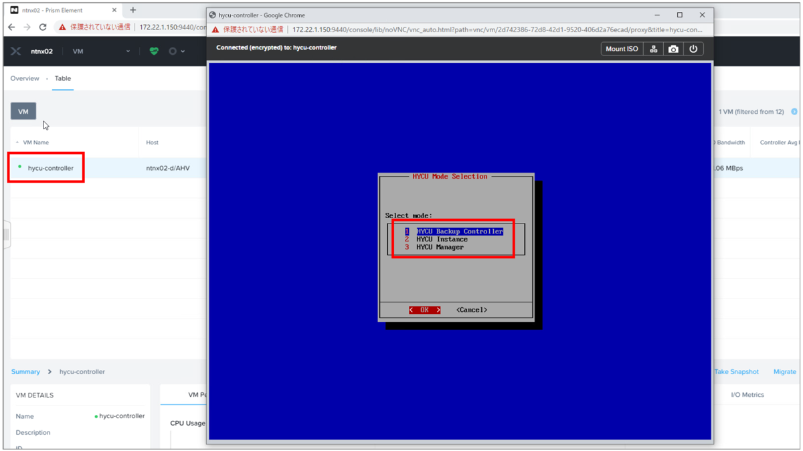Click the info icon next to VM count
The width and height of the screenshot is (803, 451).
[x=794, y=112]
